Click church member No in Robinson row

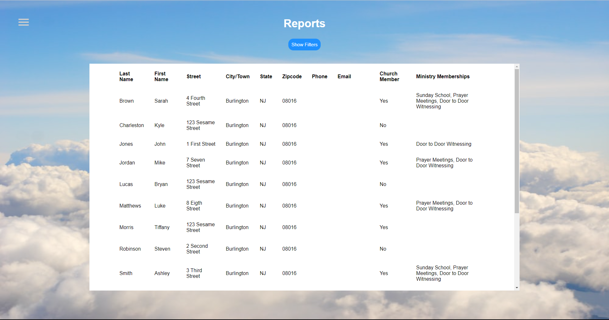coord(383,249)
